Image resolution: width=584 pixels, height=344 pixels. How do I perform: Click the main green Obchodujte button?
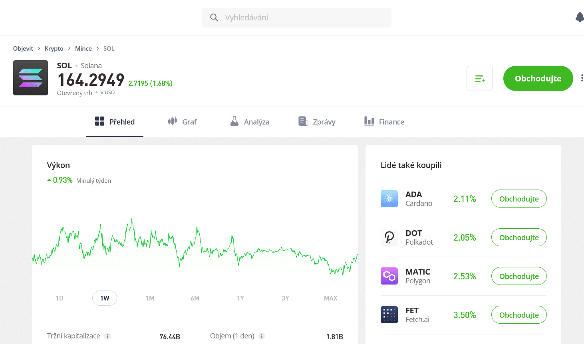(538, 78)
